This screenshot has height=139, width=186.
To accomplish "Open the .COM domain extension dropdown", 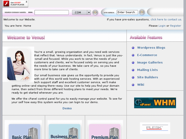I will 82,12.
